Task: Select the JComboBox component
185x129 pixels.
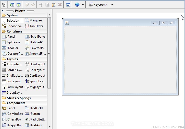Action: pyautogui.click(x=12, y=114)
